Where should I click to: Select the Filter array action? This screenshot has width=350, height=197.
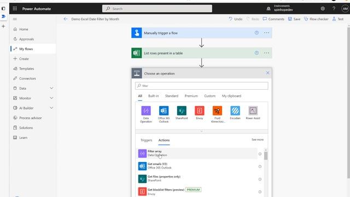pos(197,153)
